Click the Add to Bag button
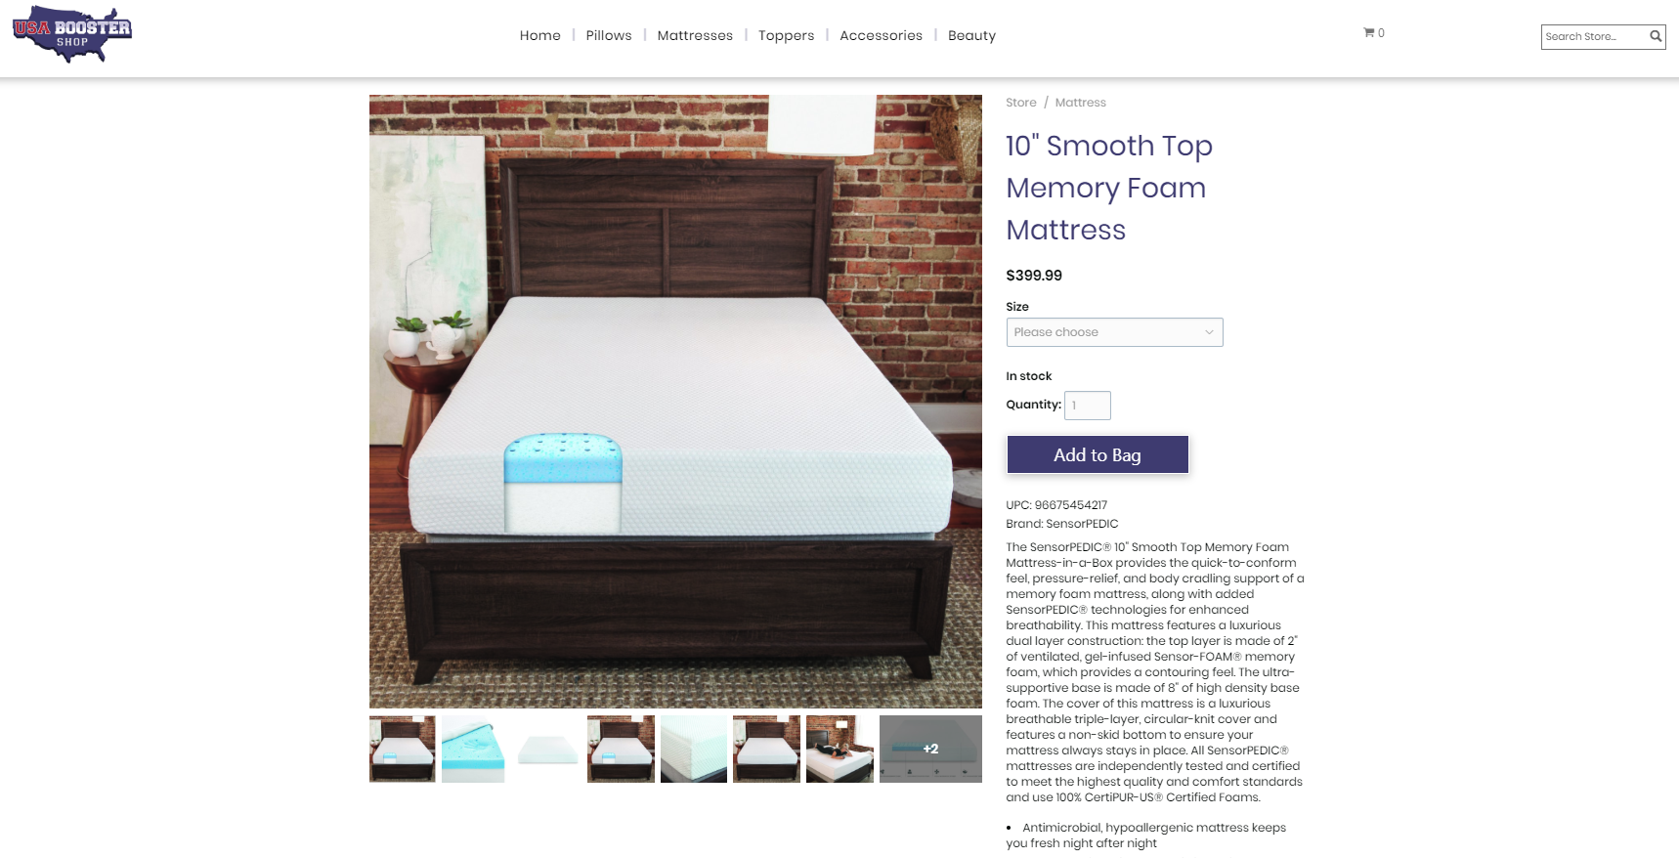This screenshot has height=858, width=1679. pyautogui.click(x=1098, y=454)
